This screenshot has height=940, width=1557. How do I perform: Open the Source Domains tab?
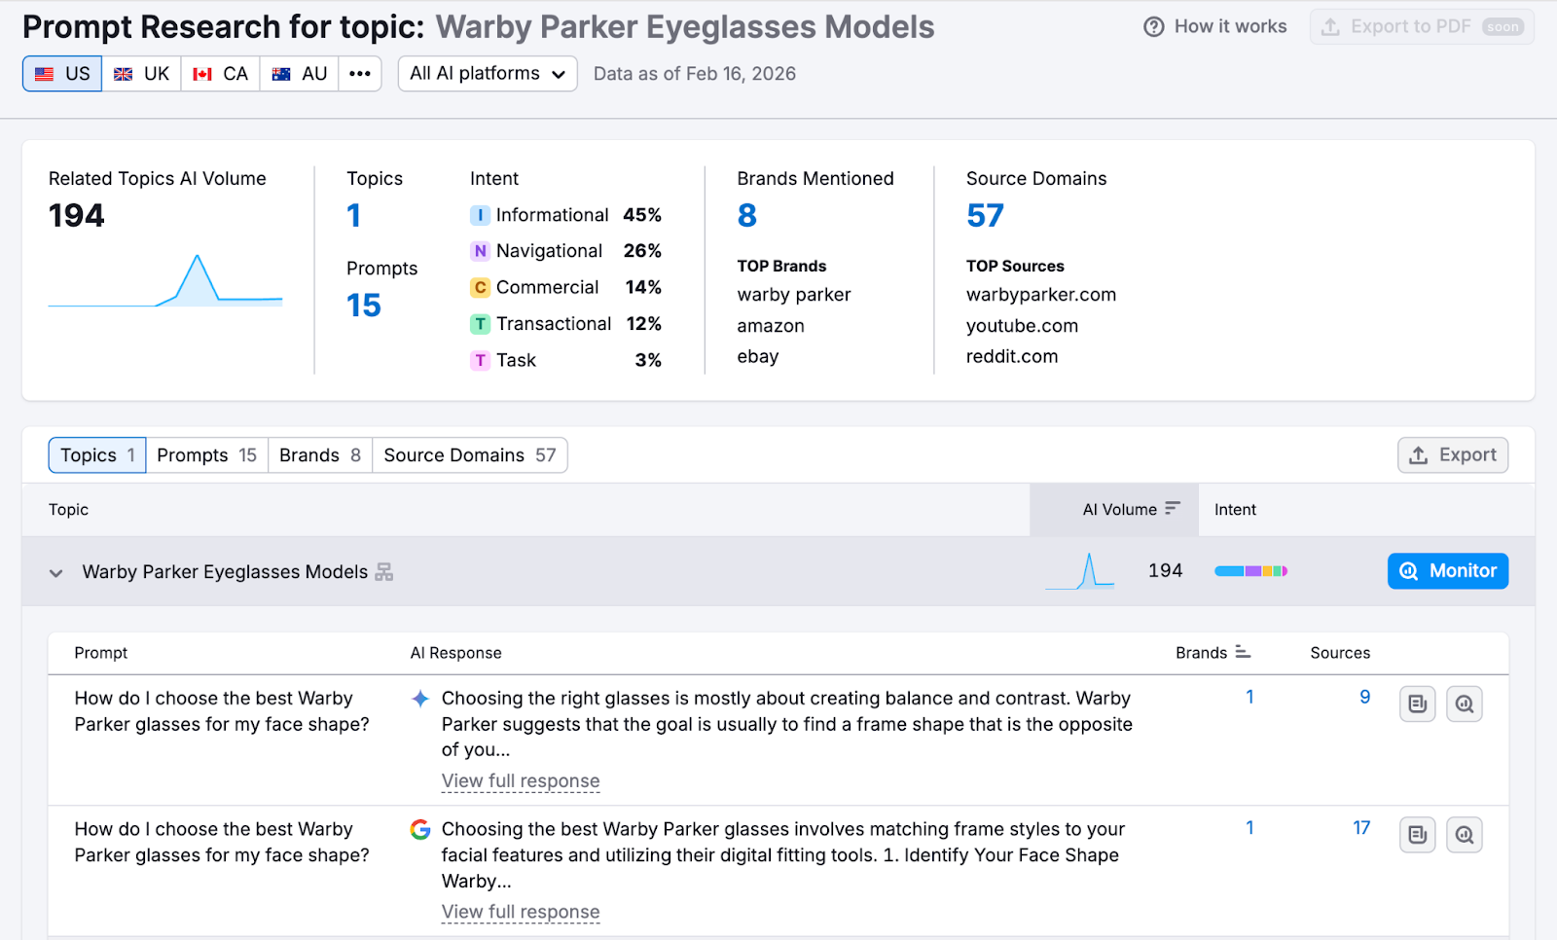[469, 455]
